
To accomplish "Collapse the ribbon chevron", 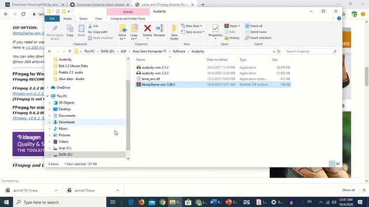I will point(333,18).
